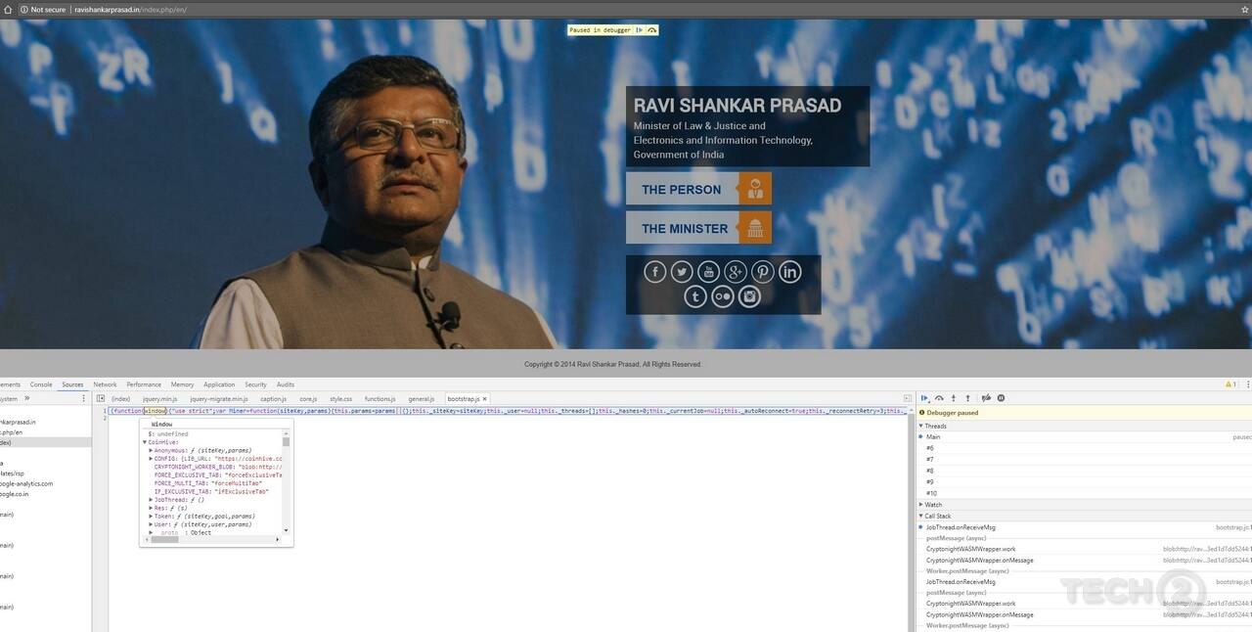Hide the debugger sidebar toggle icon
Image resolution: width=1252 pixels, height=632 pixels.
coord(908,398)
